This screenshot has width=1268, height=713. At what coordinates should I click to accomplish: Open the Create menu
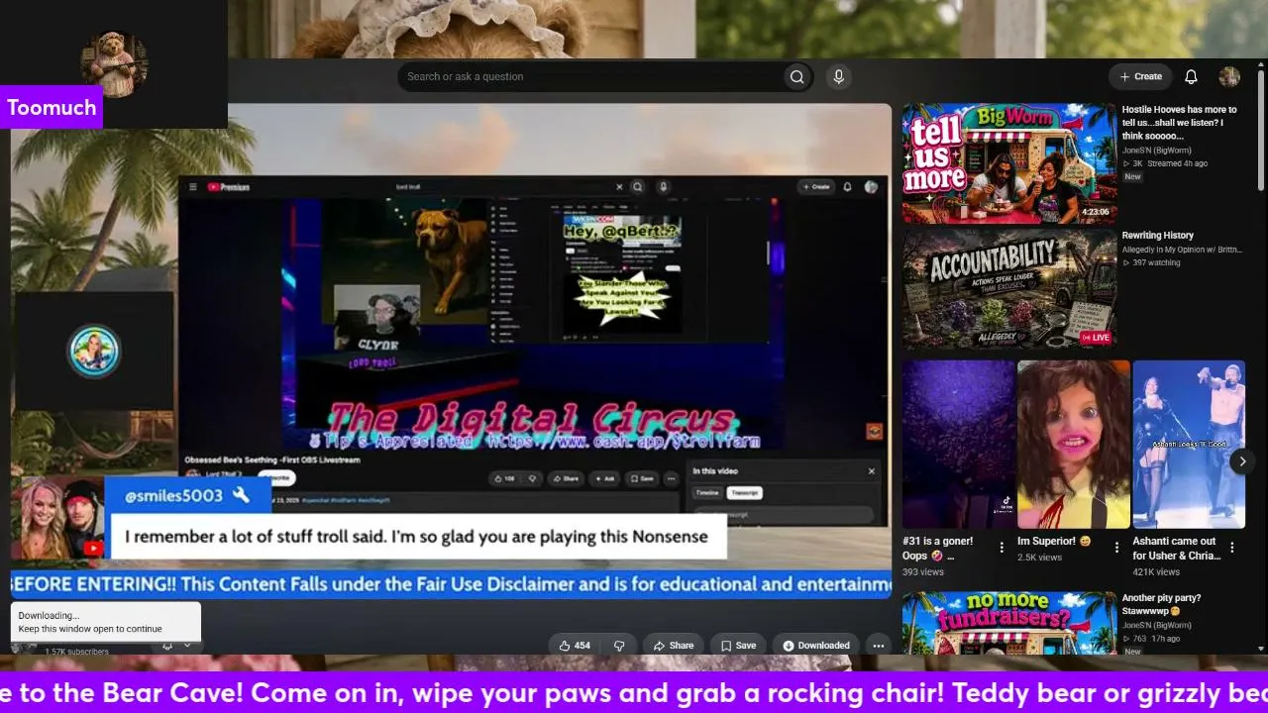click(1140, 76)
